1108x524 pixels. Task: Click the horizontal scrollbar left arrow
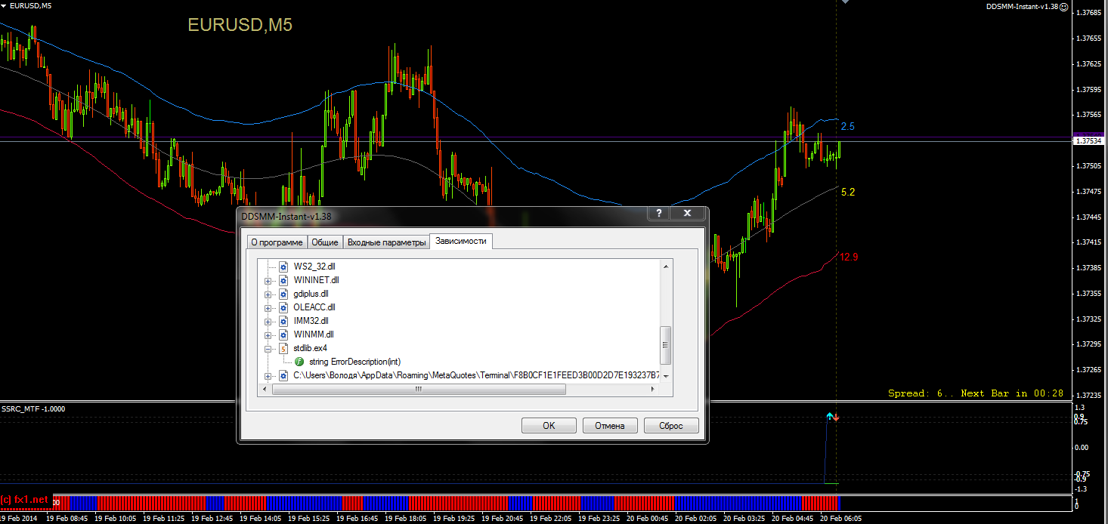click(265, 390)
